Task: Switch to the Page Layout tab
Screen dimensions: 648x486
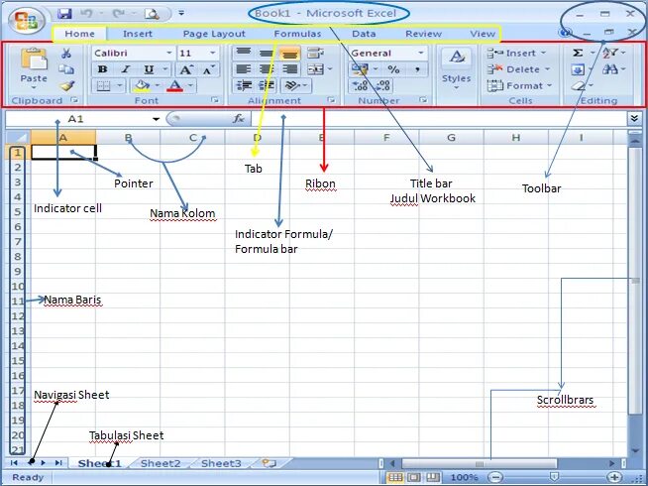Action: pyautogui.click(x=214, y=34)
